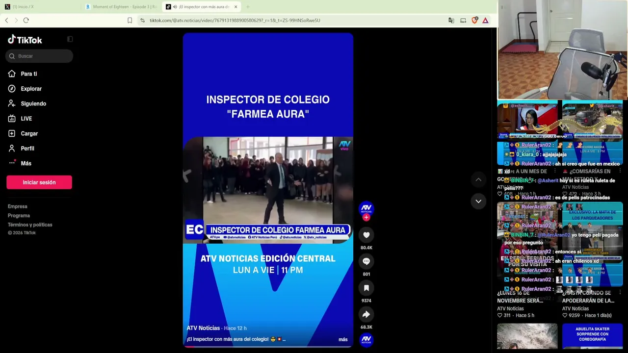Open a new browser tab
The image size is (628, 353).
pos(248,7)
